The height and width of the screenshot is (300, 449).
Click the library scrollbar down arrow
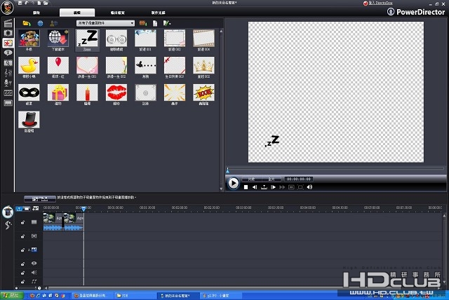[x=221, y=189]
